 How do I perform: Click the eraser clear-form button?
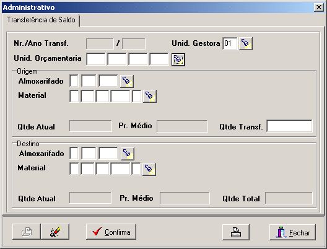55,232
